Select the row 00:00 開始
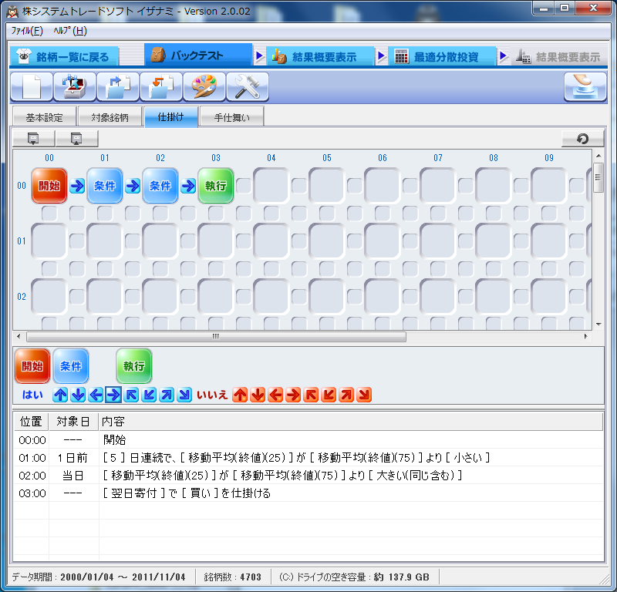Image resolution: width=617 pixels, height=592 pixels. point(308,440)
